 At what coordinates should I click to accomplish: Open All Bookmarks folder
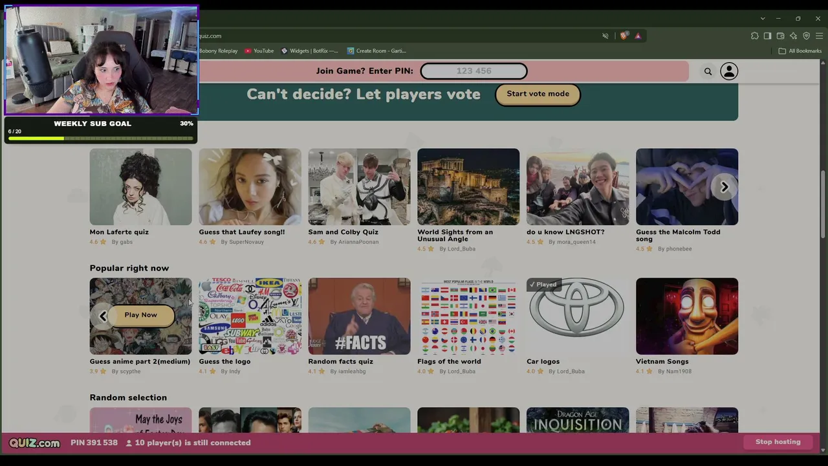click(800, 51)
